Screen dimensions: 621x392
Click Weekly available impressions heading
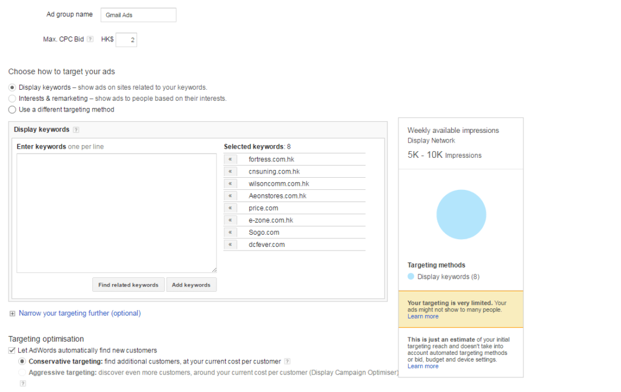pyautogui.click(x=453, y=130)
